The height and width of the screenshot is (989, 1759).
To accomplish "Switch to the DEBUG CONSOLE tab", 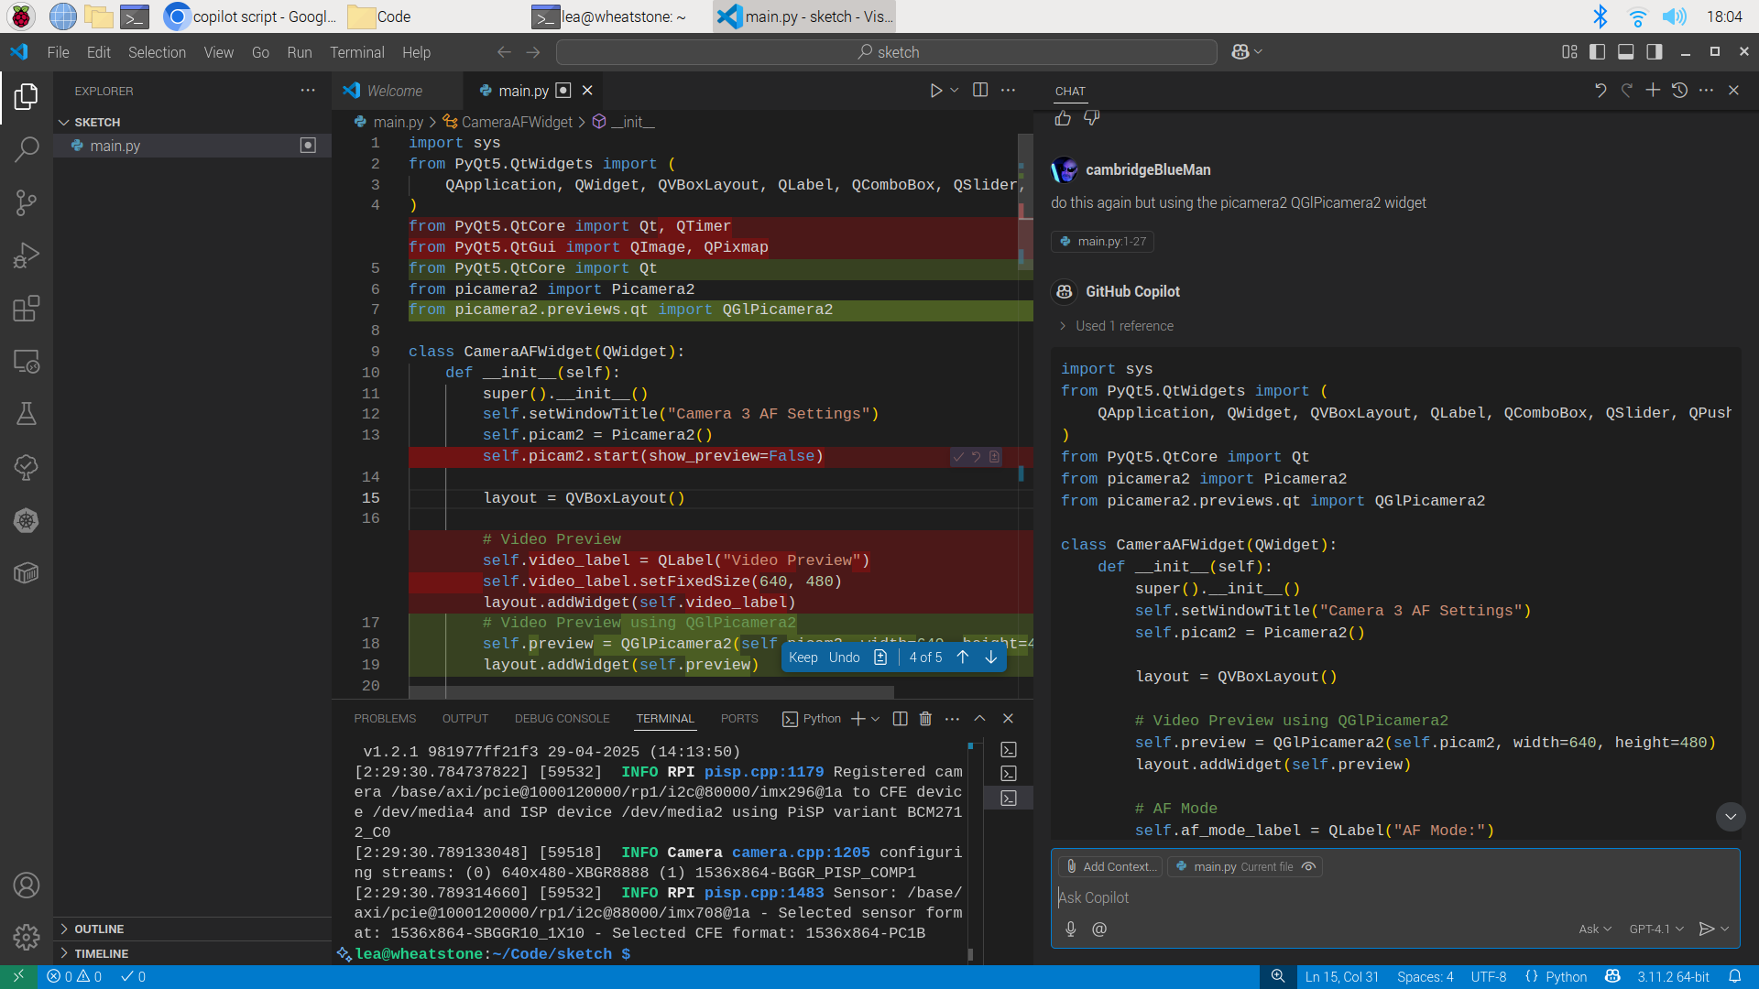I will 562,719.
